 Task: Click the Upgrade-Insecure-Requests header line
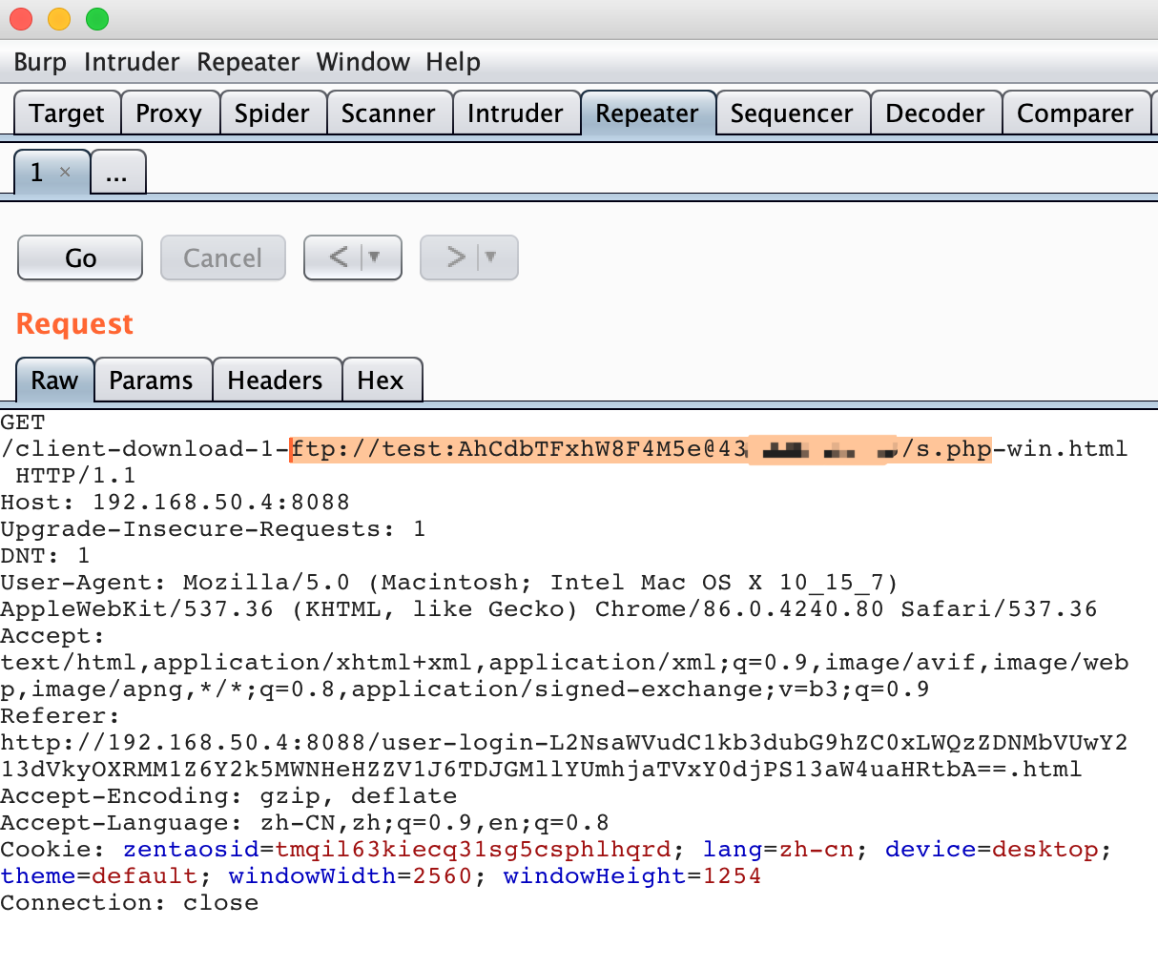[213, 529]
